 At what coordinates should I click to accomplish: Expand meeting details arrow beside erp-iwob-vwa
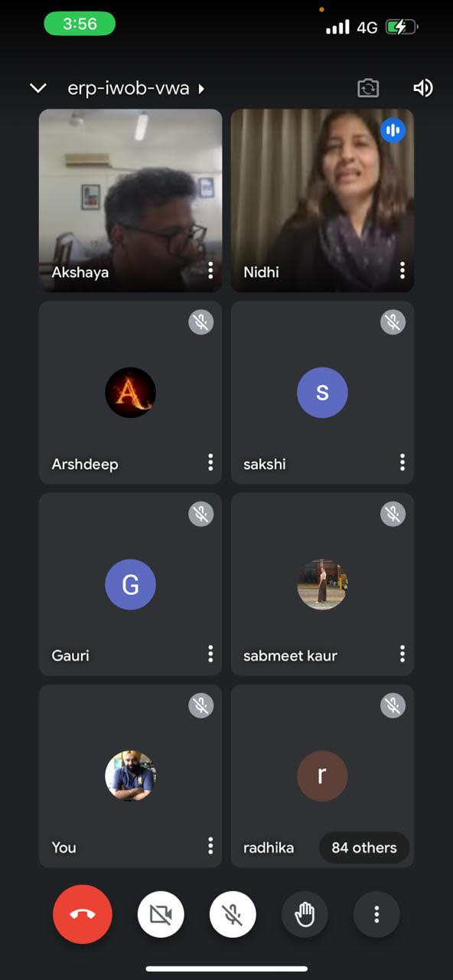(x=201, y=89)
